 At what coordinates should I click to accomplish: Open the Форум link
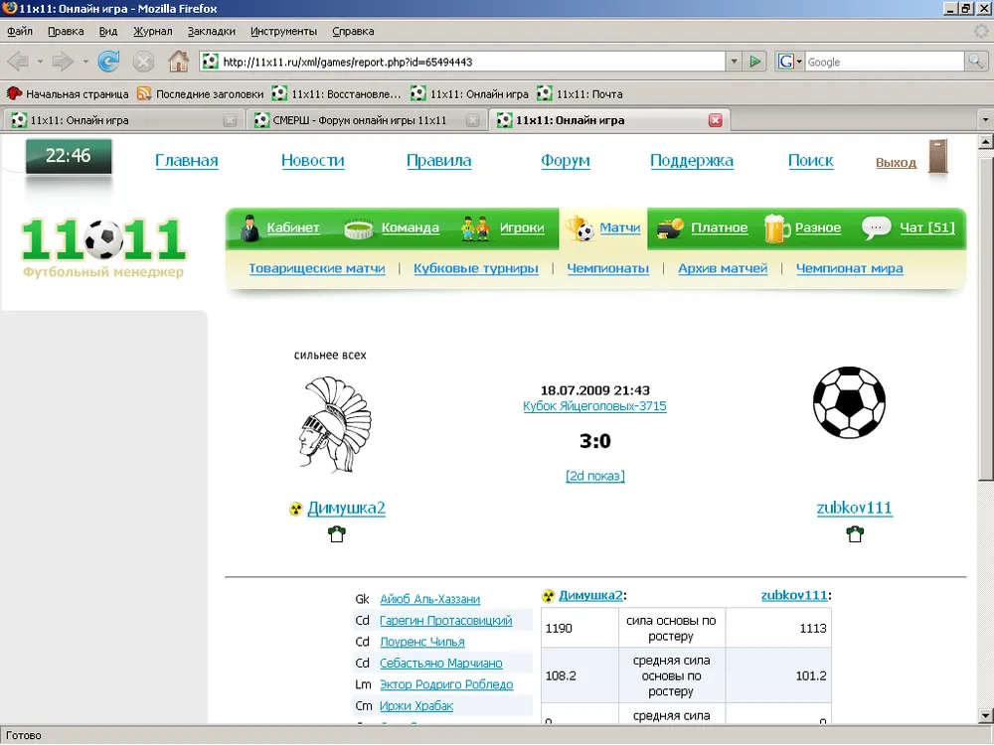coord(565,161)
